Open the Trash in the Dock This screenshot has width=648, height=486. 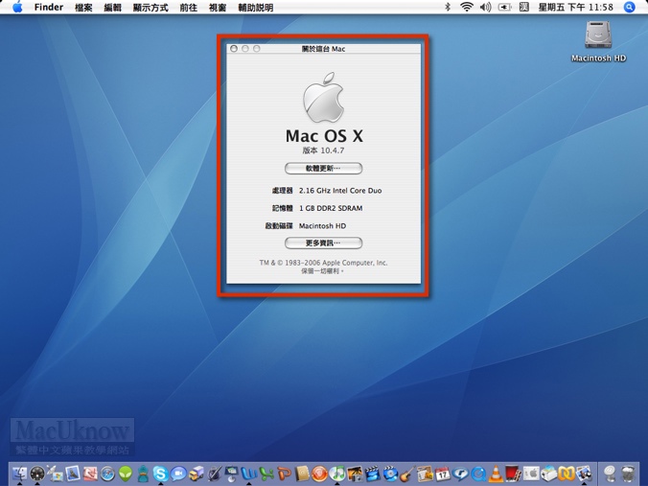pyautogui.click(x=628, y=474)
